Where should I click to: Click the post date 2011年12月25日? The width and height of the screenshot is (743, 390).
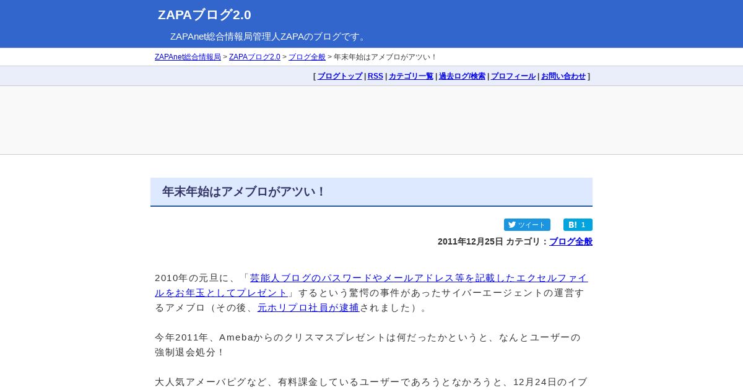[471, 241]
